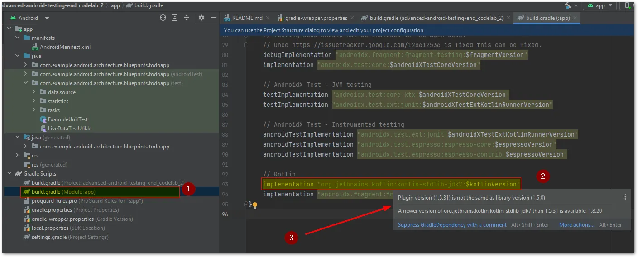Screen dimensions: 638x257
Task: Click the 'More actions...' link
Action: pyautogui.click(x=576, y=224)
